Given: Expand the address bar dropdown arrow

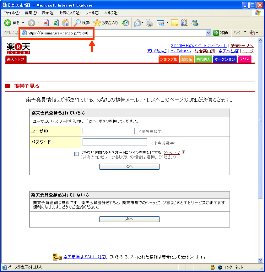Looking at the screenshot, I should [208, 33].
